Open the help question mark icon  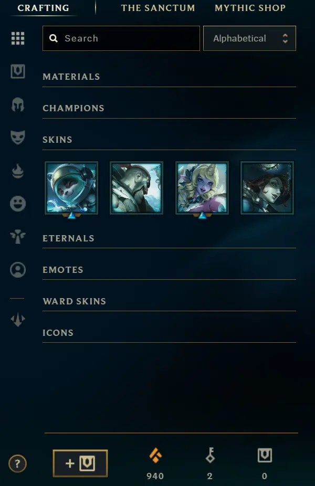[x=17, y=463]
